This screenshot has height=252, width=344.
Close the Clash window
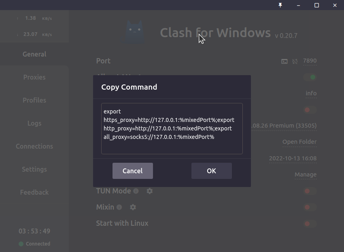[335, 5]
